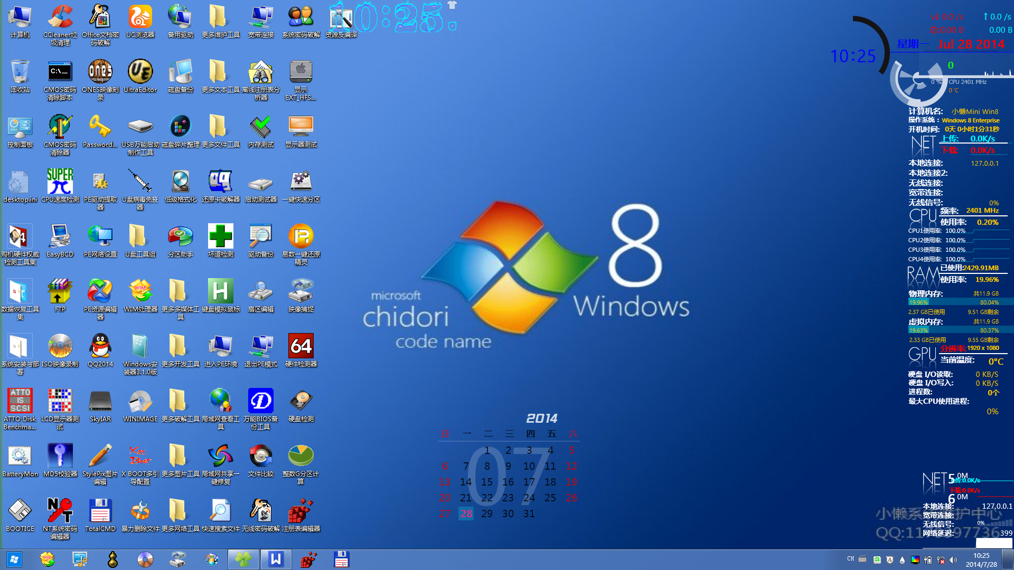This screenshot has height=570, width=1014.
Task: Launch 进入PE环境 icon
Action: pyautogui.click(x=221, y=350)
